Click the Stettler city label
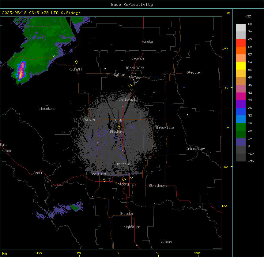The image size is (264, 257). click(194, 72)
